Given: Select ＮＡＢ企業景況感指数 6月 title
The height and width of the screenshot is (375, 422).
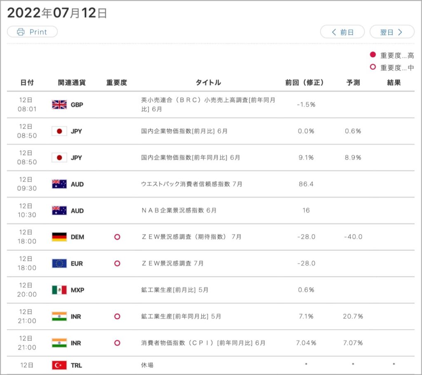Looking at the screenshot, I should point(179,210).
